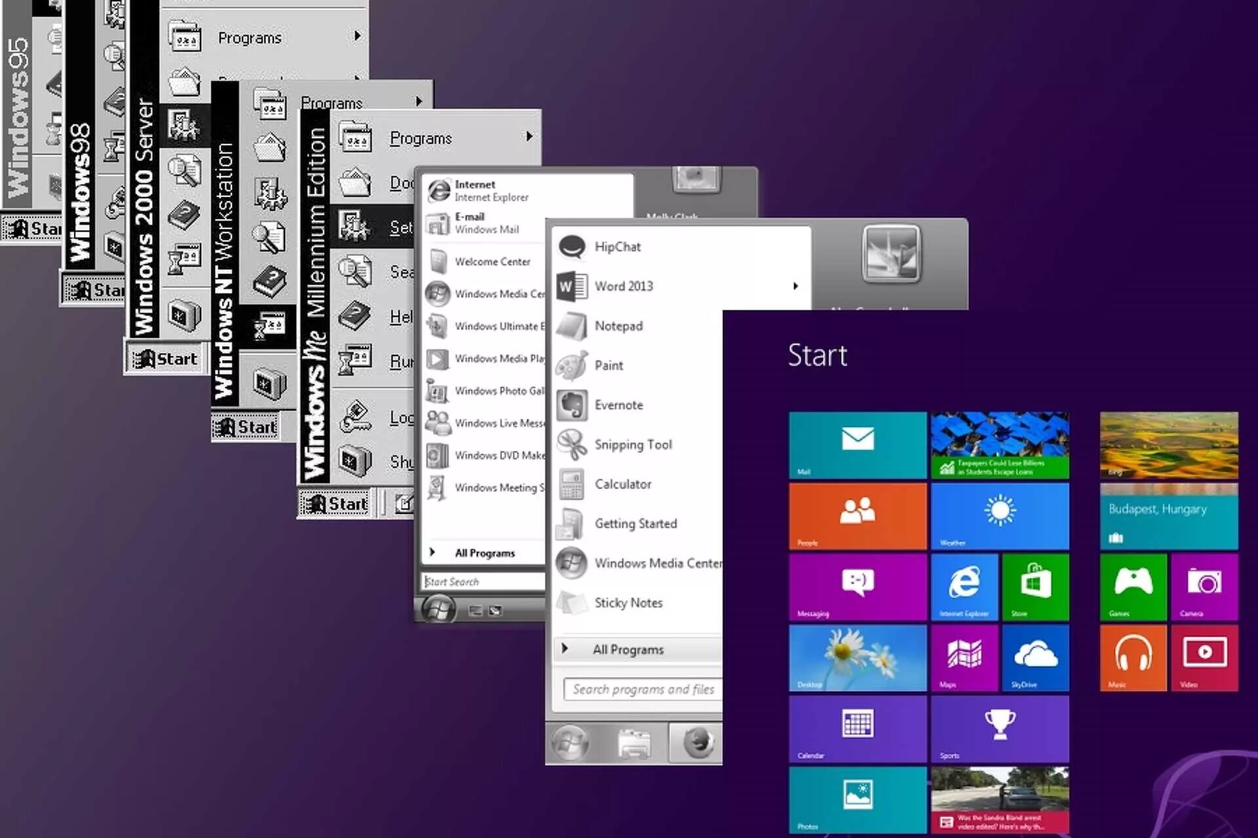
Task: Click the Windows 2000 Server Start button
Action: click(x=165, y=359)
